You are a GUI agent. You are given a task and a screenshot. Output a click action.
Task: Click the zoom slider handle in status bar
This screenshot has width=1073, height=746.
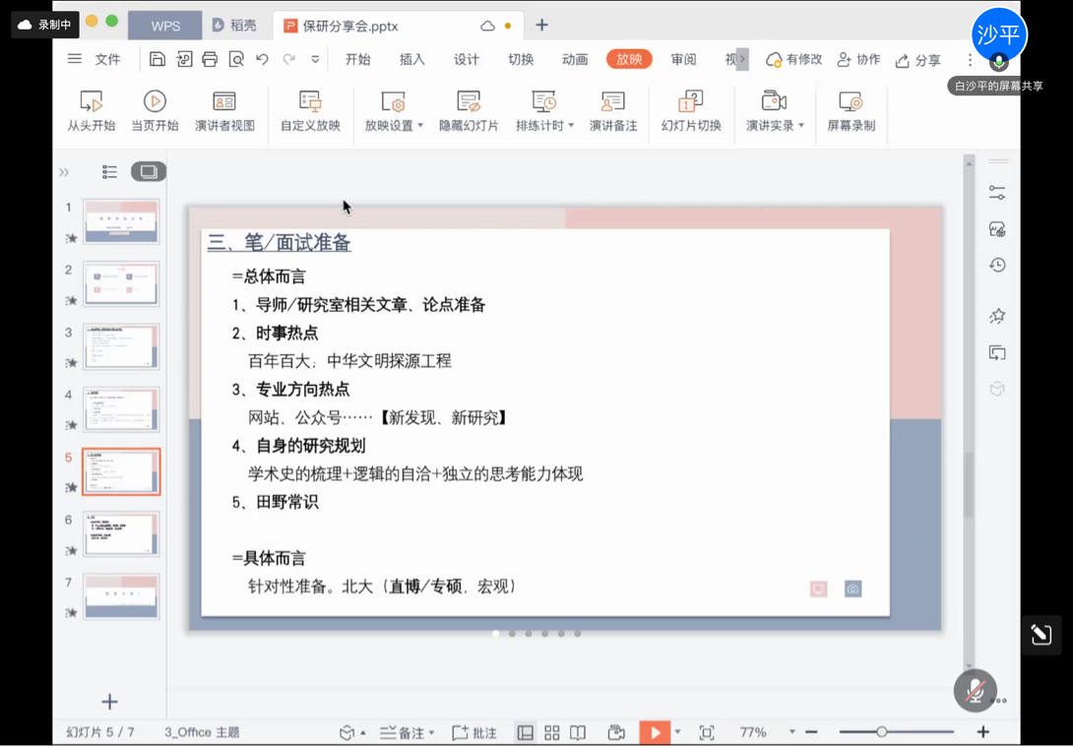(x=881, y=732)
